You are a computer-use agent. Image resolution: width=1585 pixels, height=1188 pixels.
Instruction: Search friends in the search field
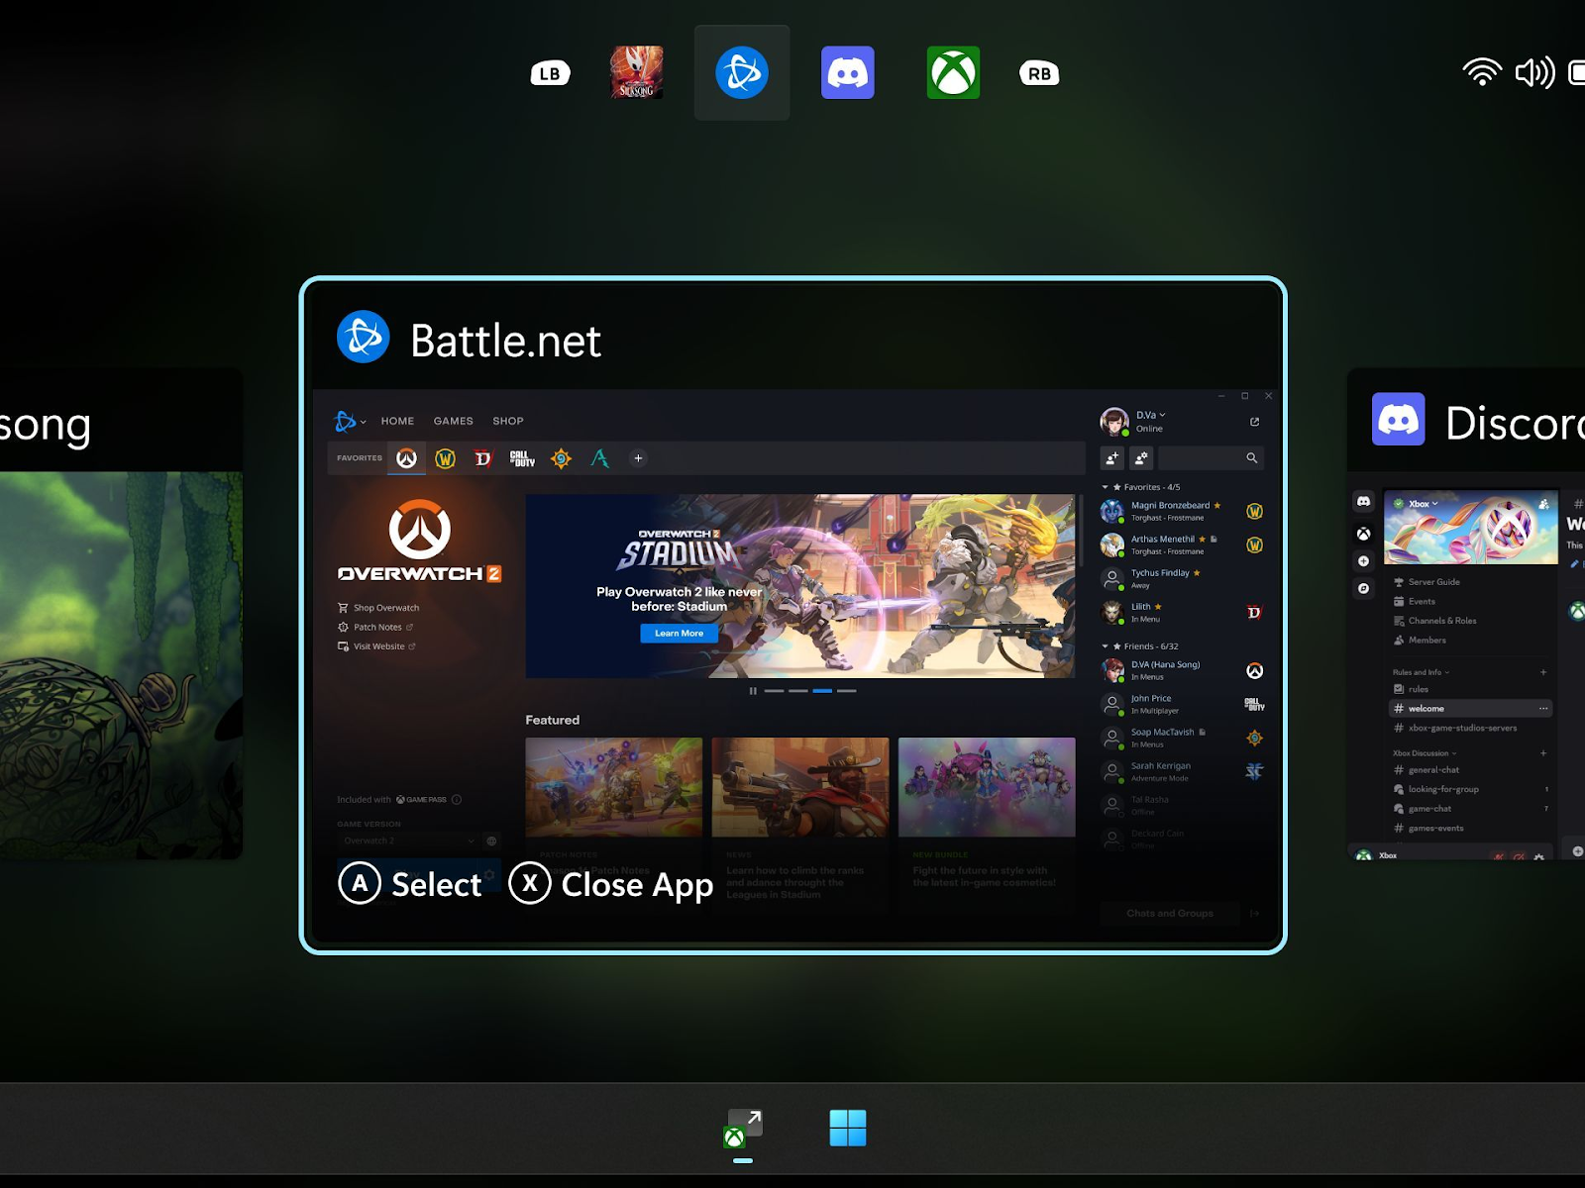(x=1211, y=458)
